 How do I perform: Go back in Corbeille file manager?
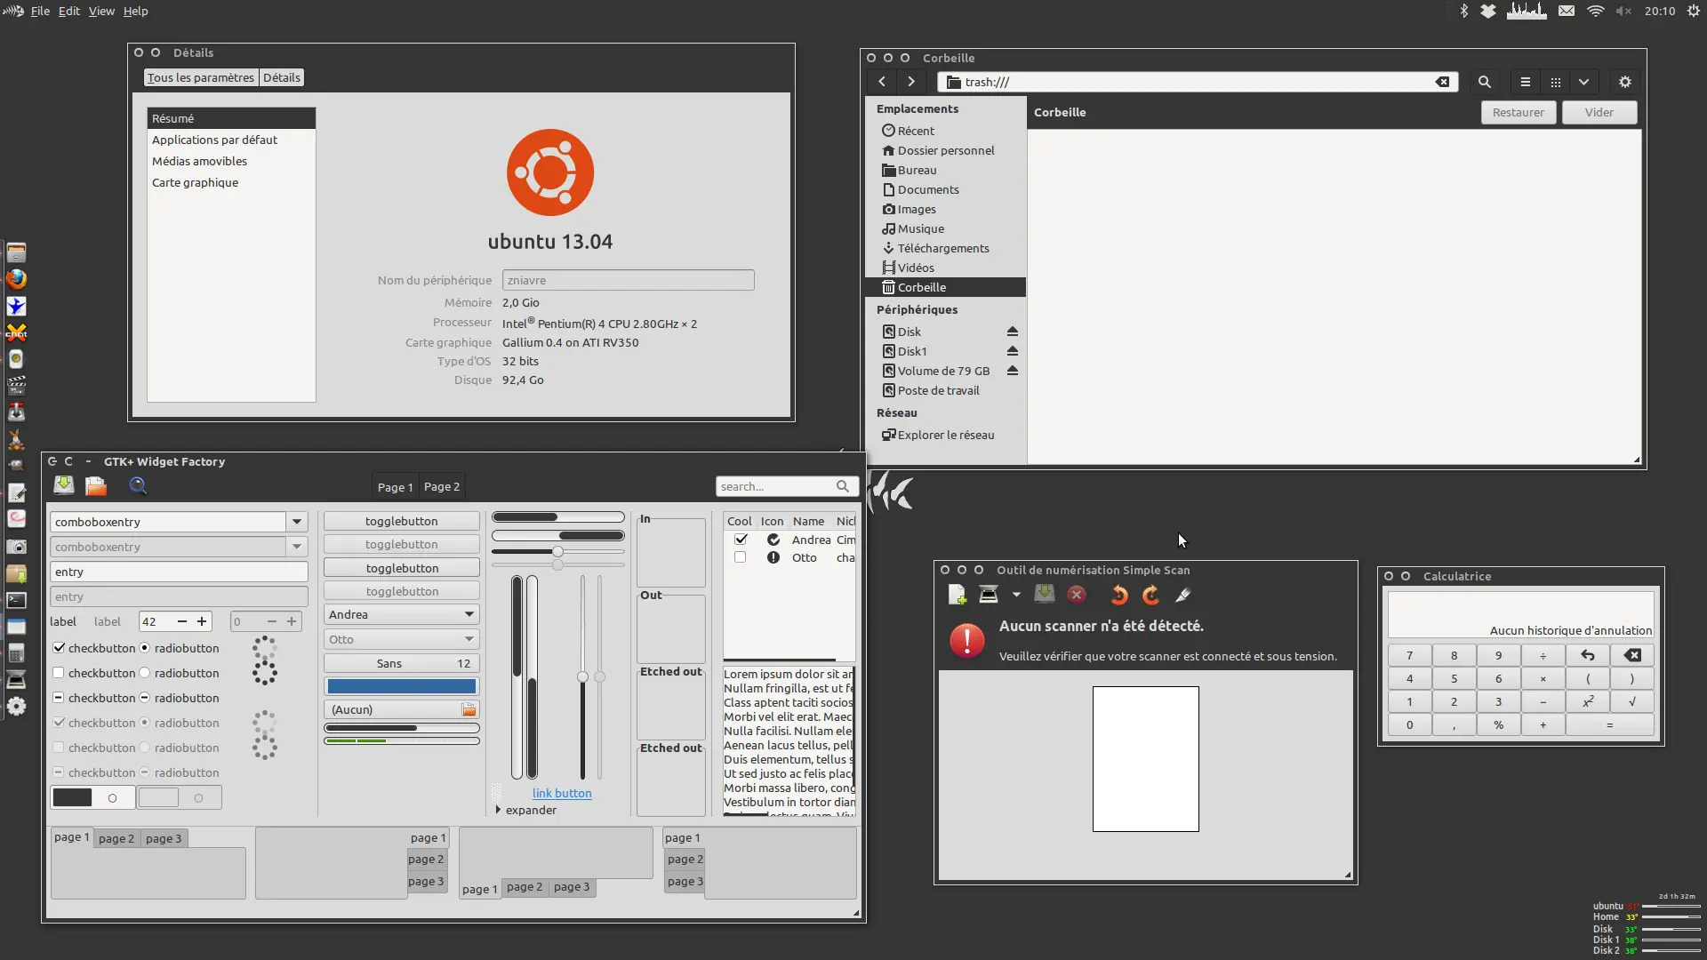(882, 82)
